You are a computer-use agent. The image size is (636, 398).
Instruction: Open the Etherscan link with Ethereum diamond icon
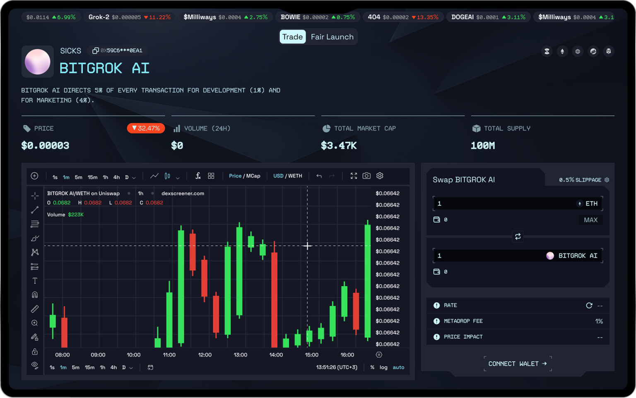pos(562,51)
